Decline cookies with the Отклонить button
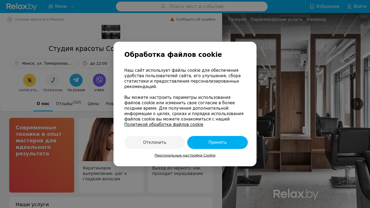The width and height of the screenshot is (370, 208). point(155,142)
